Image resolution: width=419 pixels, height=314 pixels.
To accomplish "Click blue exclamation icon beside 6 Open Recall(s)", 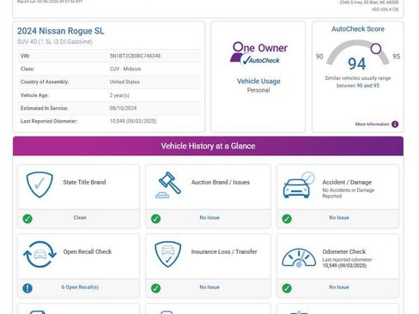I will pos(27,288).
